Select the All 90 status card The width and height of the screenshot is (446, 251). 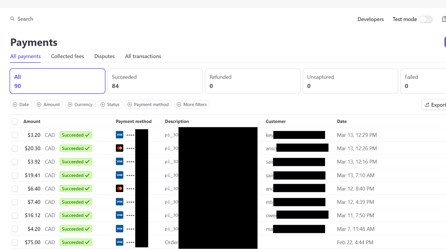click(57, 81)
